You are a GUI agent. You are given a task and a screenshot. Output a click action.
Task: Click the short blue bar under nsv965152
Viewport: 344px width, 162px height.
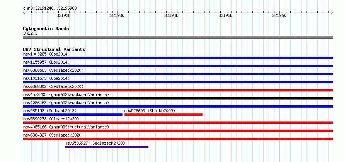pyautogui.click(x=73, y=115)
